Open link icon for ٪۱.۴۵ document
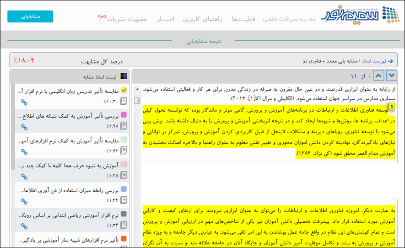The width and height of the screenshot is (405, 248). (24, 177)
